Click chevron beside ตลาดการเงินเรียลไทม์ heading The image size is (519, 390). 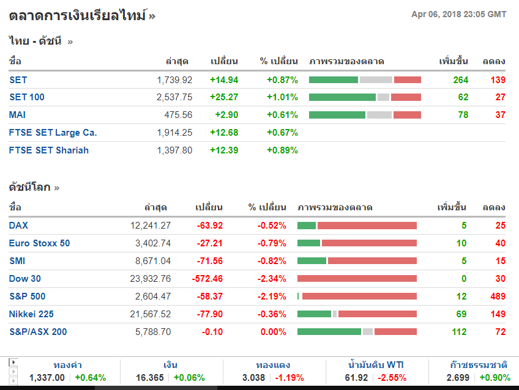pos(152,17)
